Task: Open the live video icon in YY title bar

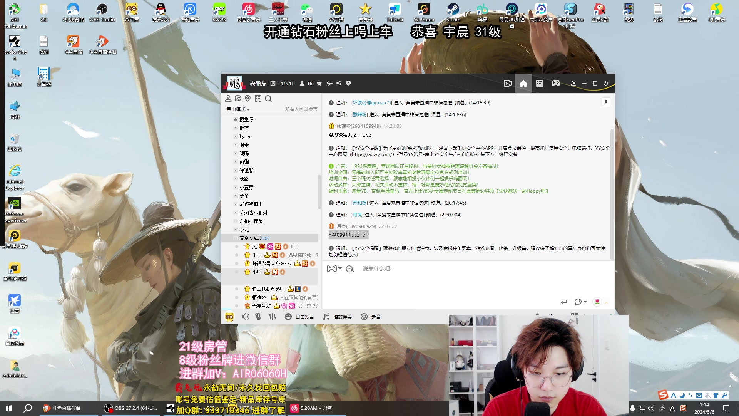Action: [507, 83]
